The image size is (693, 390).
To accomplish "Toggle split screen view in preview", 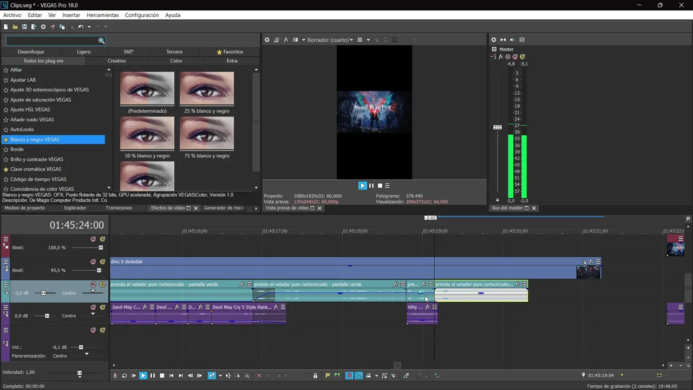I will point(295,40).
